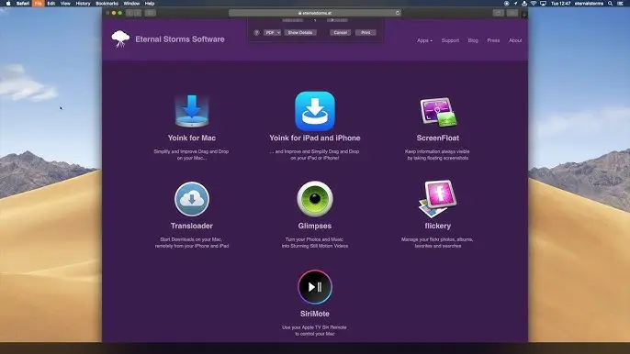Click the location arrow menu bar icon
The height and width of the screenshot is (354, 630).
point(515,4)
